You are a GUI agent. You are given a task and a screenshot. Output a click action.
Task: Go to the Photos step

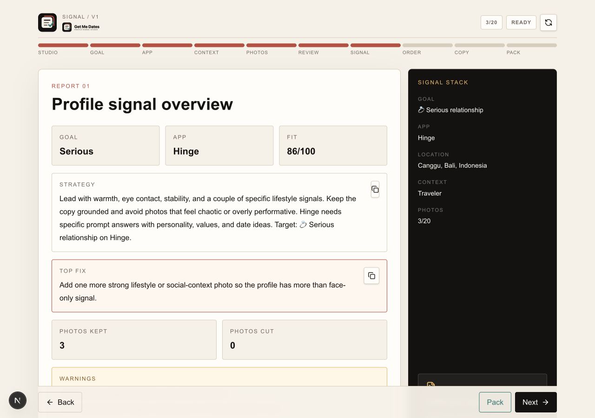pos(271,49)
